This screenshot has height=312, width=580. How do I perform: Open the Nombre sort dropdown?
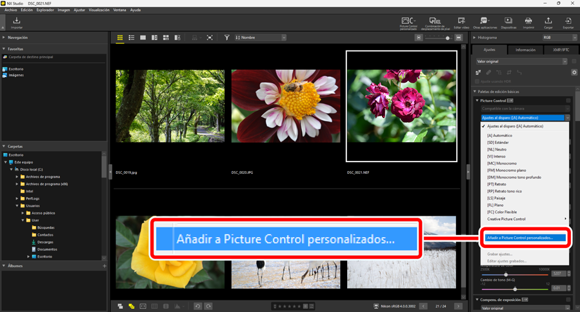(261, 38)
